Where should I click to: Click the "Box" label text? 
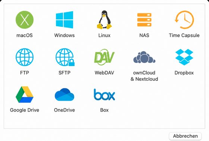click(x=104, y=110)
